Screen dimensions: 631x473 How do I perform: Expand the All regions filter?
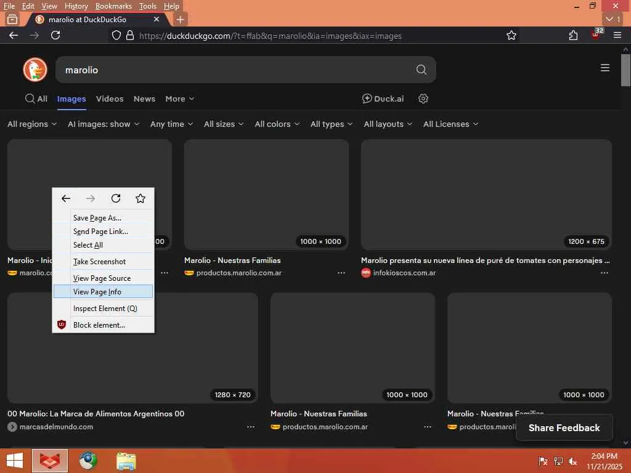(32, 124)
